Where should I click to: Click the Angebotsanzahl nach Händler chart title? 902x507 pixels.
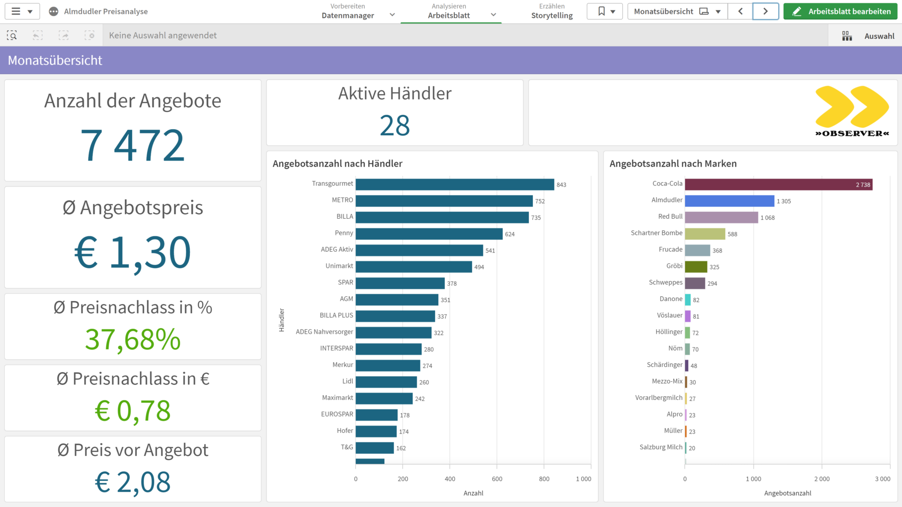(337, 163)
